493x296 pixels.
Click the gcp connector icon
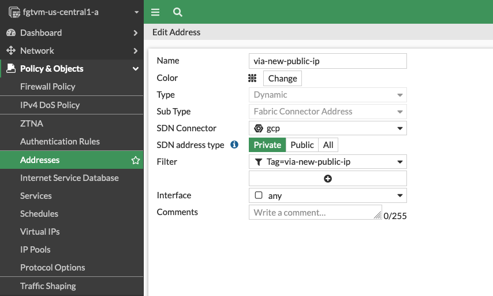[259, 128]
